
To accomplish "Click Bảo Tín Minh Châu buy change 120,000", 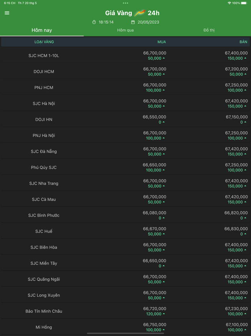I will tap(153, 314).
